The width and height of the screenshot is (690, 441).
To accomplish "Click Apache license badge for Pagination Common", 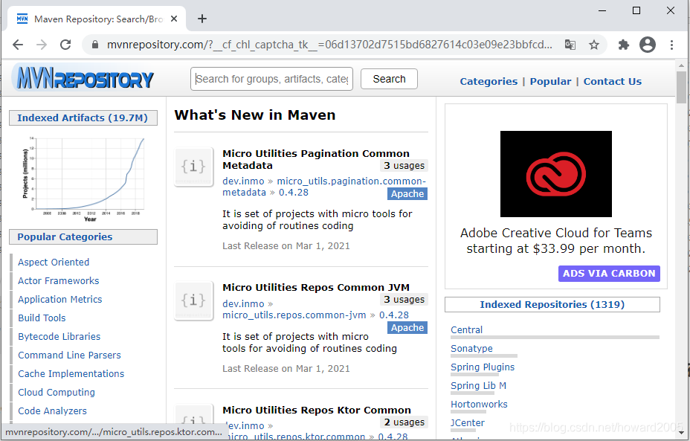I will coord(407,193).
